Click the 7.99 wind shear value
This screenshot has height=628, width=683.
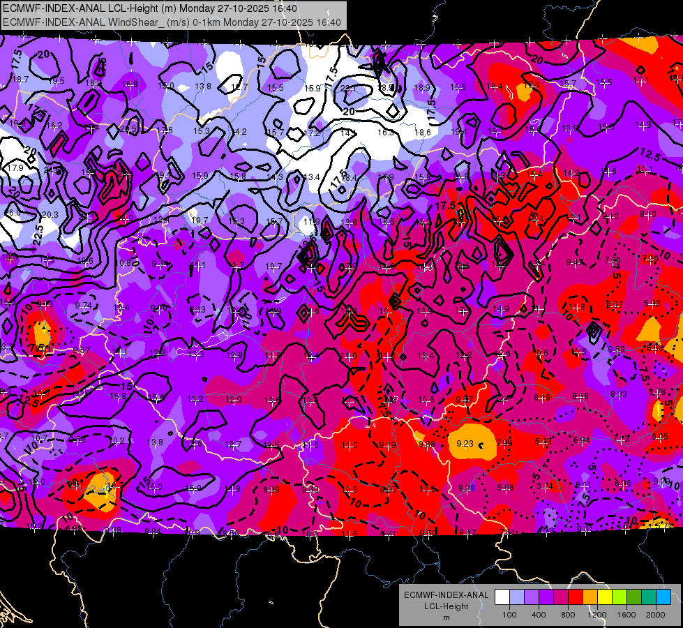[x=504, y=443]
